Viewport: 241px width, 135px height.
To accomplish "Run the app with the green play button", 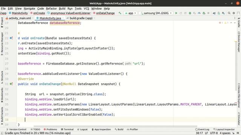I will coord(176,13).
